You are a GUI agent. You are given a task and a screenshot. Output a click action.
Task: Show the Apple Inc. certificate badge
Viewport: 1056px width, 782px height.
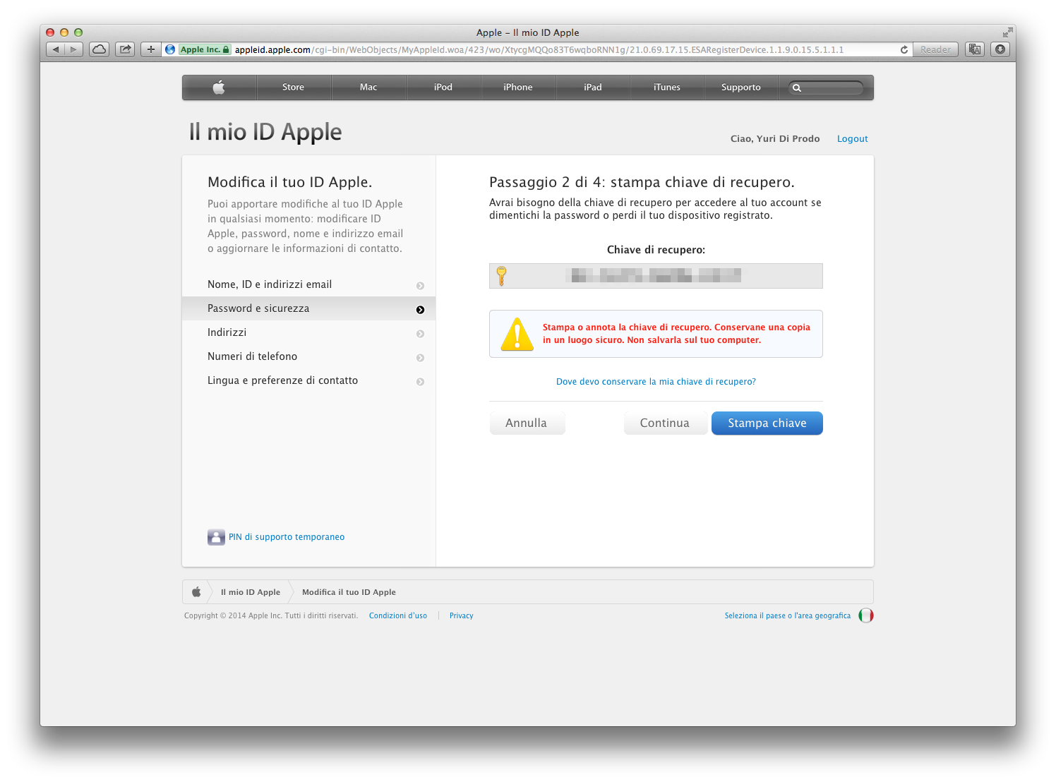point(205,49)
